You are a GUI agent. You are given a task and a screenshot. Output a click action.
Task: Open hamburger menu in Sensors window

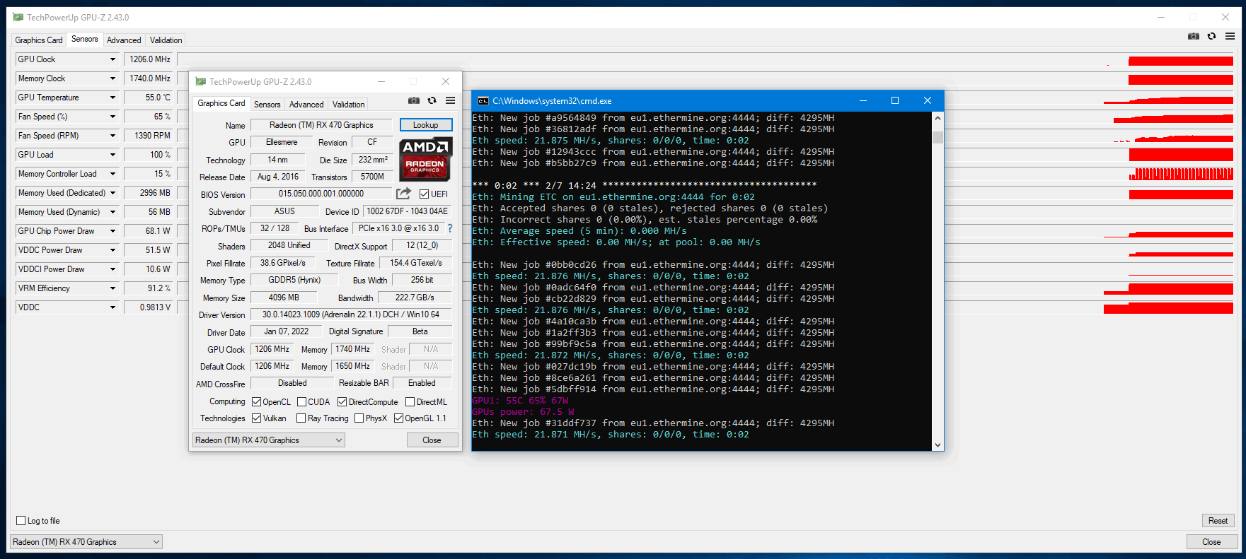(1230, 36)
